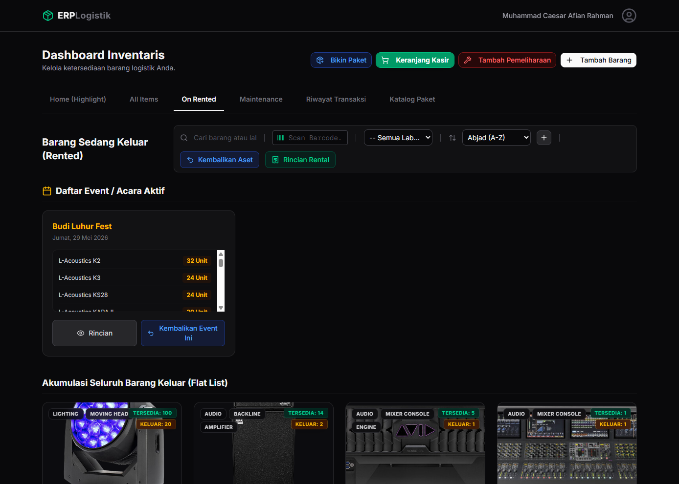Click the Cari barang search field
This screenshot has width=679, height=484.
tap(225, 138)
